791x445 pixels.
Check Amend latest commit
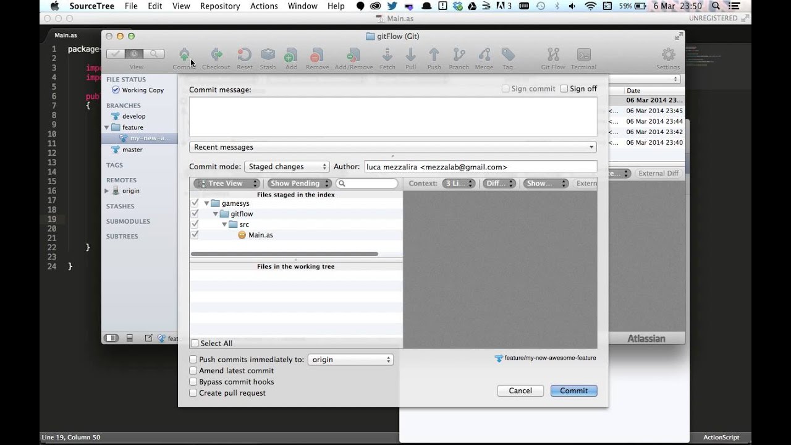pos(193,371)
